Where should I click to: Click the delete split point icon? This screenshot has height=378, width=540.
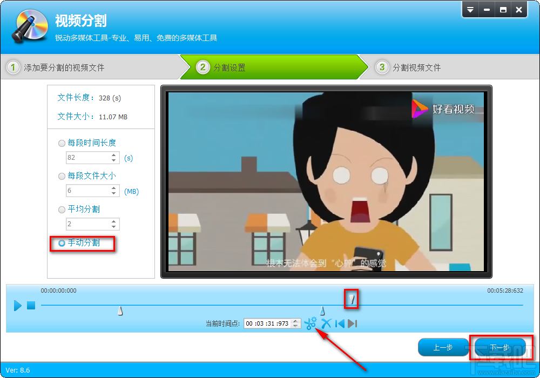[x=326, y=323]
